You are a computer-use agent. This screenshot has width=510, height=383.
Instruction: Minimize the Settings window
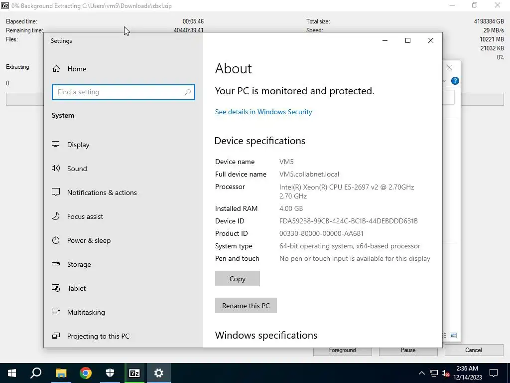385,40
